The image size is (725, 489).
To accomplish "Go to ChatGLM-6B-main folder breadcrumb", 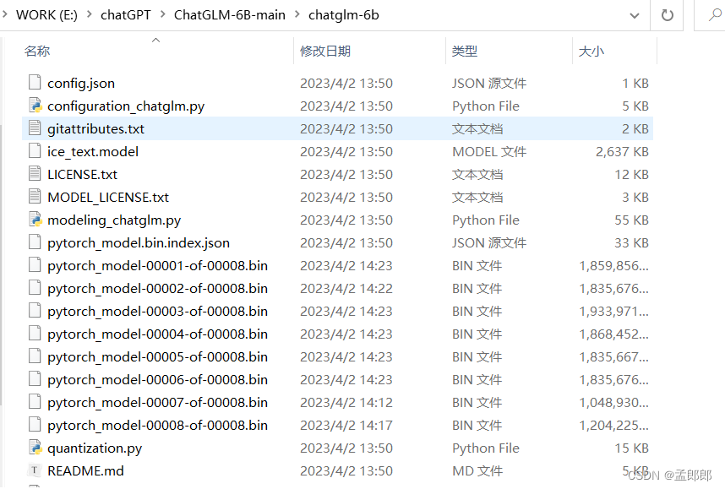I will click(x=229, y=15).
